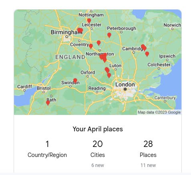Click the red pin above Swindon
Viewport: 191px width, 175px height.
[x=75, y=80]
